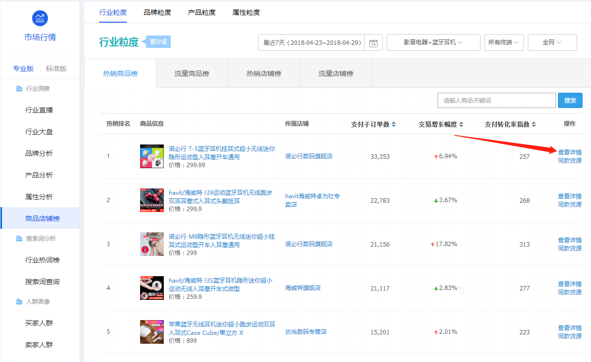The width and height of the screenshot is (591, 362).
Task: Open havit I39运动蓝牙耳机 product title link
Action: pyautogui.click(x=221, y=197)
